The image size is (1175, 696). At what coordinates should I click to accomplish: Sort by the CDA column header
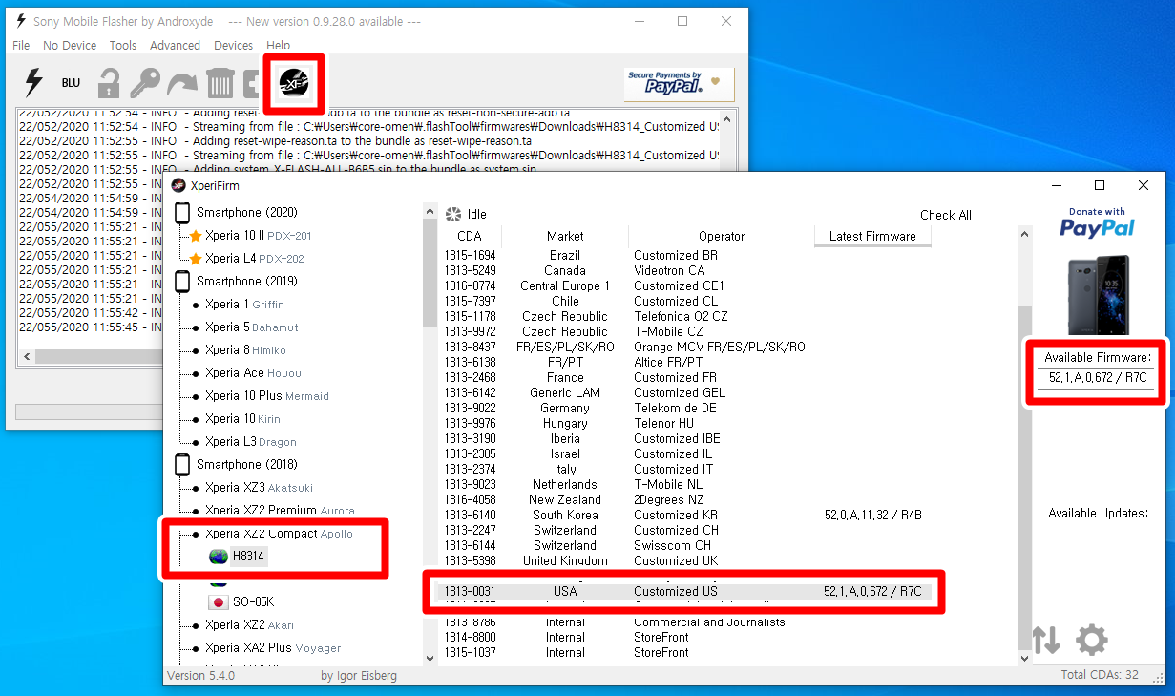[x=470, y=236]
